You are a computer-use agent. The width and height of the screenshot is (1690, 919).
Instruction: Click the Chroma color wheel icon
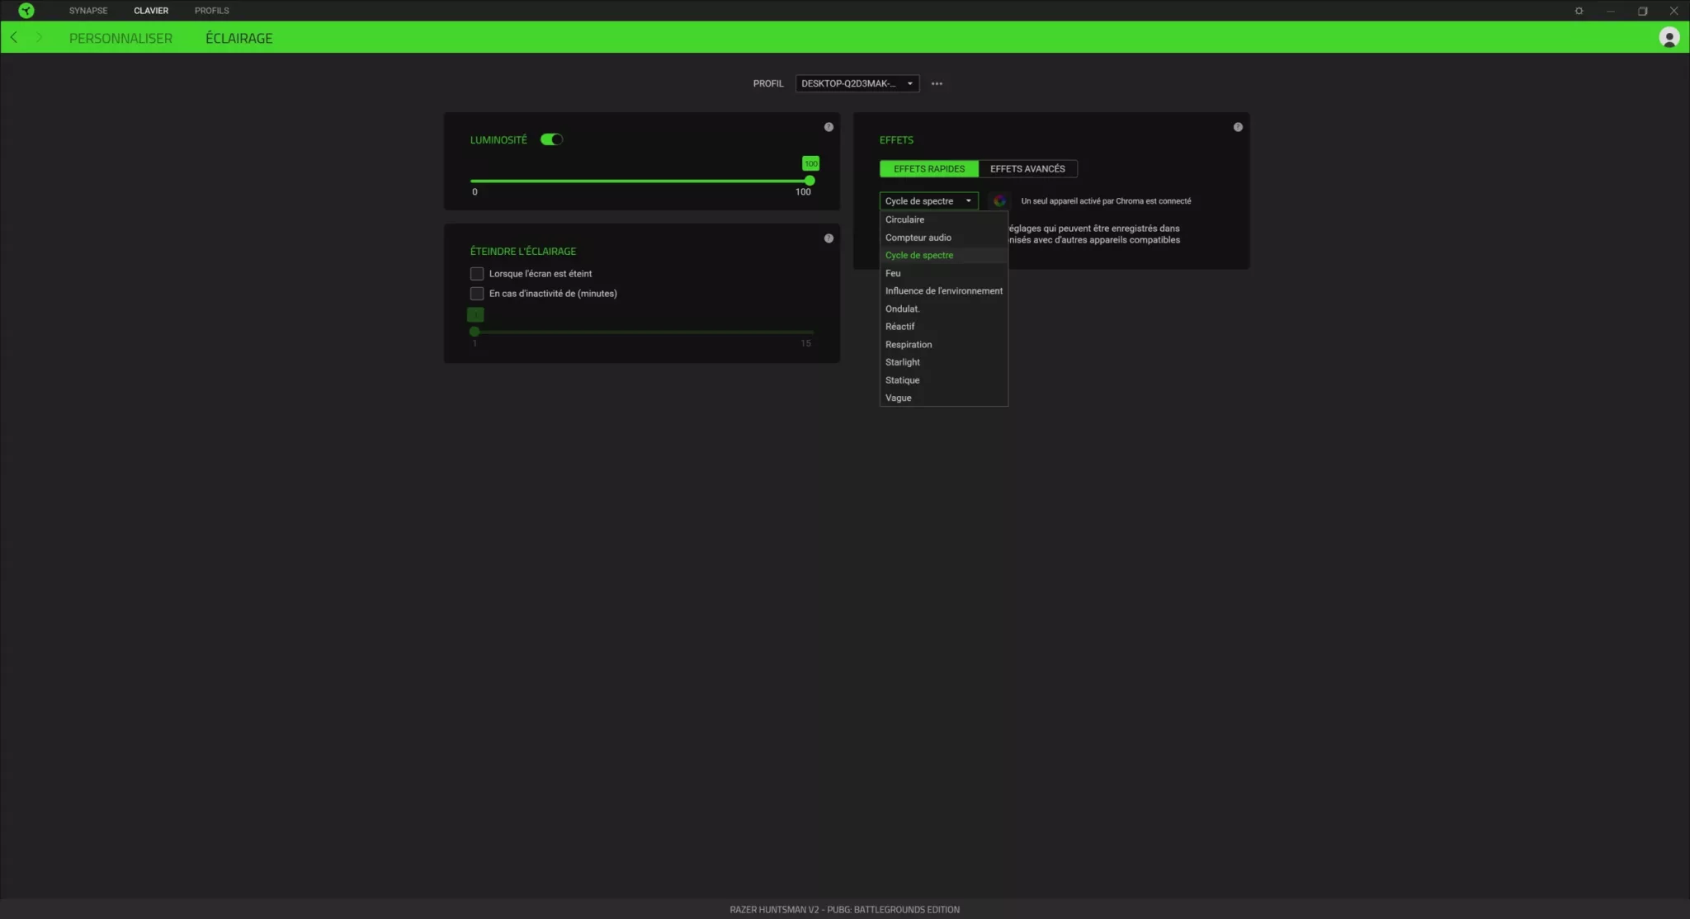[998, 200]
